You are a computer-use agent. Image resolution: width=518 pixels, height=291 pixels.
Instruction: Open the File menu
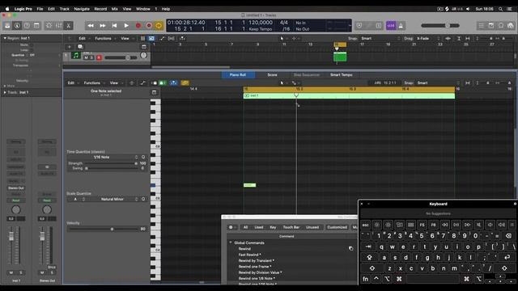(40, 9)
